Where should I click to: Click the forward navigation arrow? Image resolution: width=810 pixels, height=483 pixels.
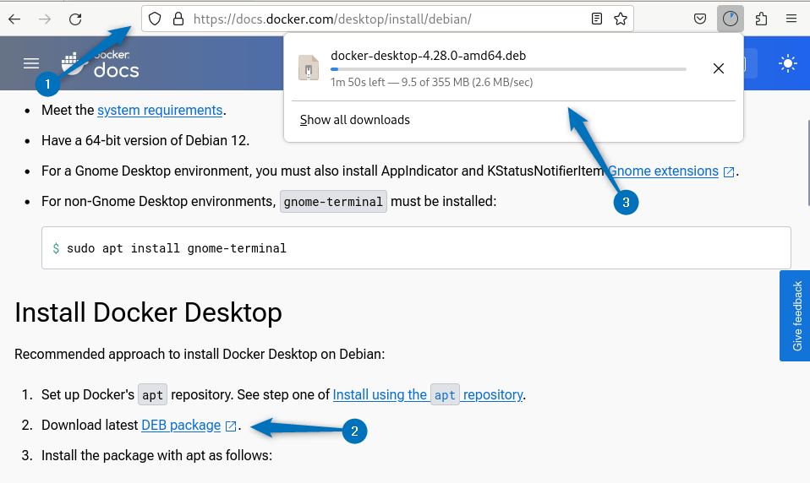click(45, 19)
